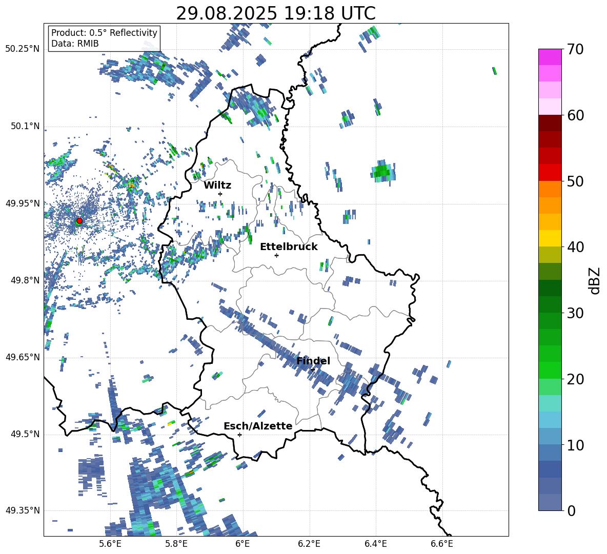Click the Findel location label

coord(313,361)
